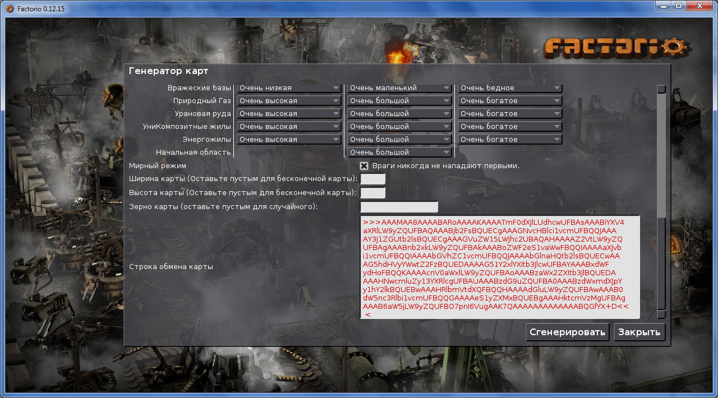Click the scrollbar top arrow button

(661, 89)
